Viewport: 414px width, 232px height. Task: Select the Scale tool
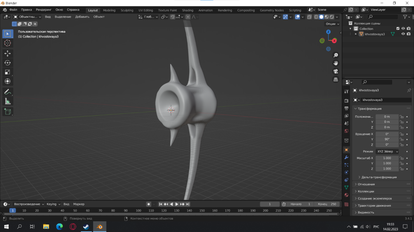coord(8,72)
